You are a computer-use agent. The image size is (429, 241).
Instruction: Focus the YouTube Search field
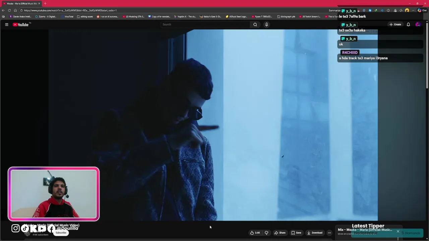click(x=205, y=24)
